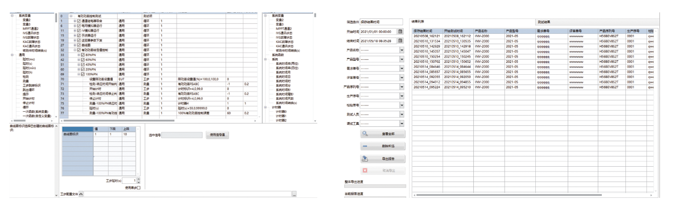
Task: Open the 结束时间 calendar picker icon
Action: 400,40
